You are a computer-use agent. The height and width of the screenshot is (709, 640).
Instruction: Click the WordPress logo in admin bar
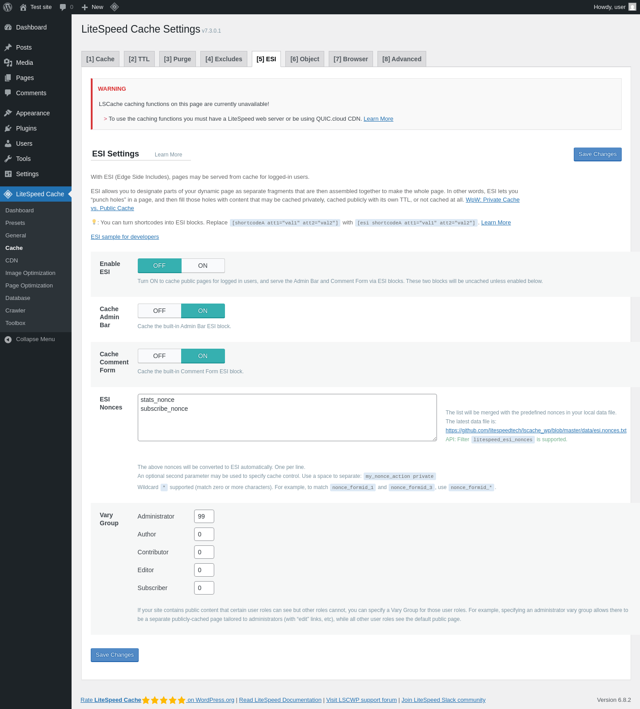tap(8, 7)
